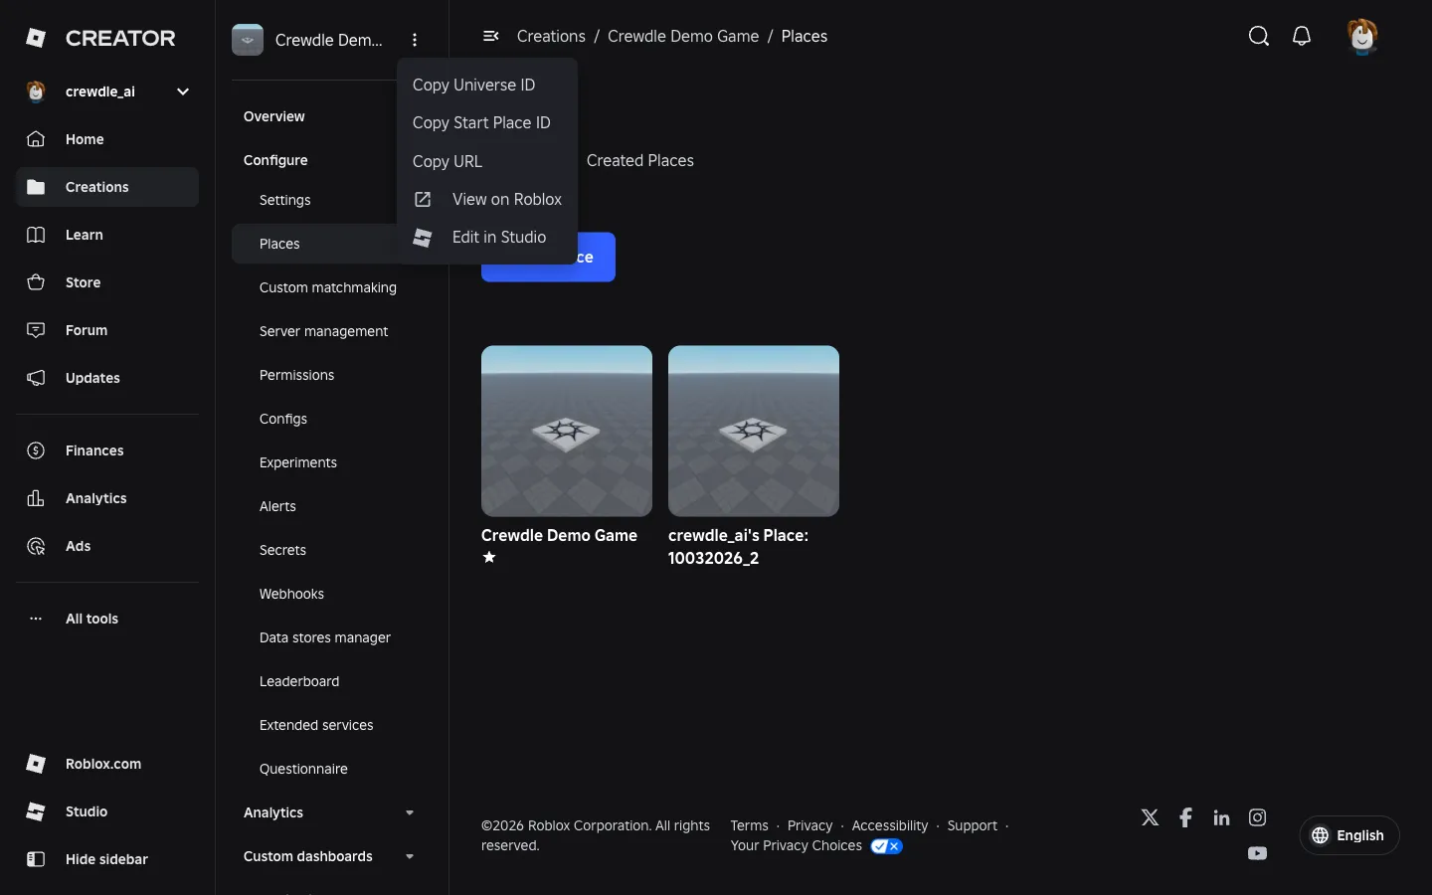Go to Creations in the breadcrumb
Screen dimensions: 1432x895
(551, 36)
